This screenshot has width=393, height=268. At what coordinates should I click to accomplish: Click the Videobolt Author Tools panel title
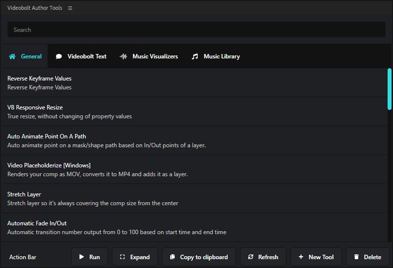pyautogui.click(x=34, y=8)
